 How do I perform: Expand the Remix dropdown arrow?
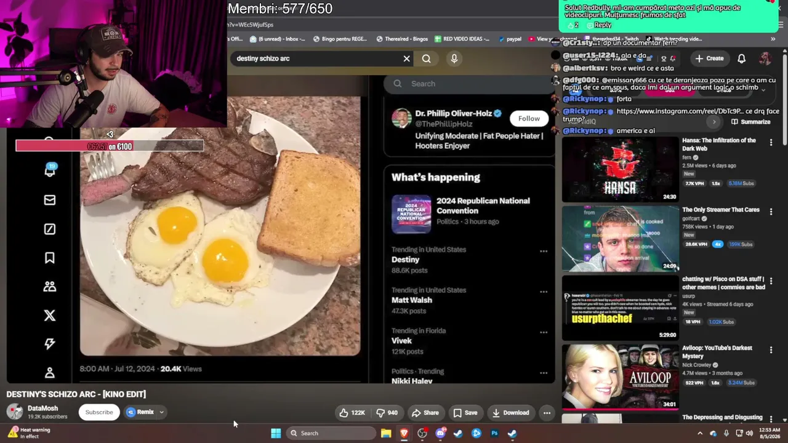point(162,412)
